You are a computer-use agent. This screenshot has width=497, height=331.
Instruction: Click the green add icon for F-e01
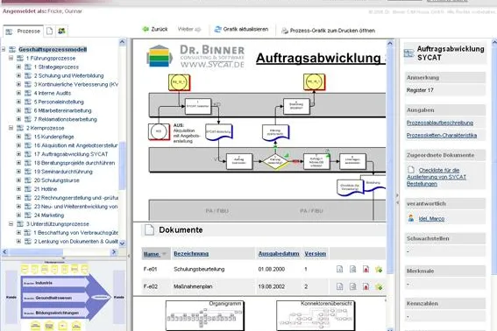tap(379, 269)
